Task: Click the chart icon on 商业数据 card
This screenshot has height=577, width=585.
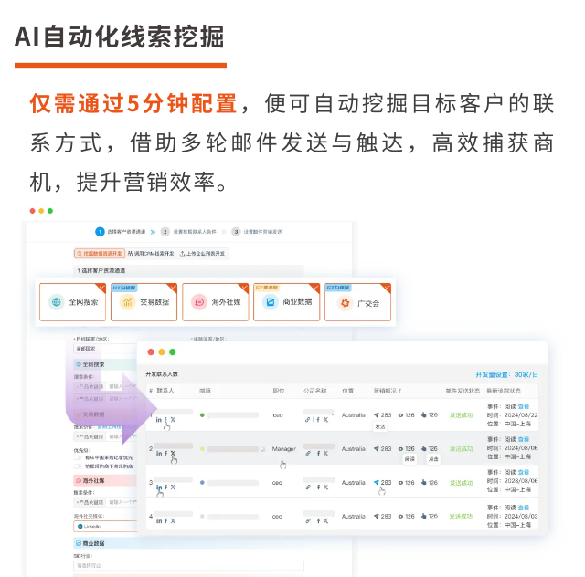Action: click(x=271, y=302)
